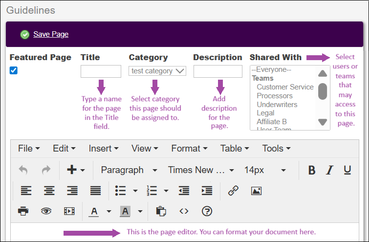Select Affiliate B team
Viewport: 369px width, 242px height.
272,122
